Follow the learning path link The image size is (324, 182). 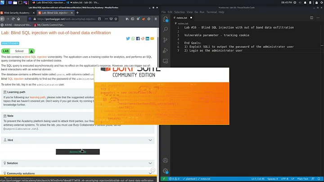coord(37,97)
